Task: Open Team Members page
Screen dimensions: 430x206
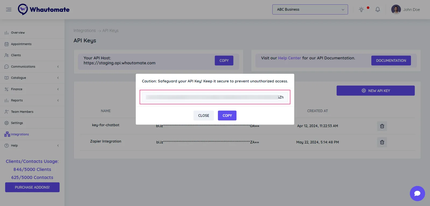Action: 22,112
